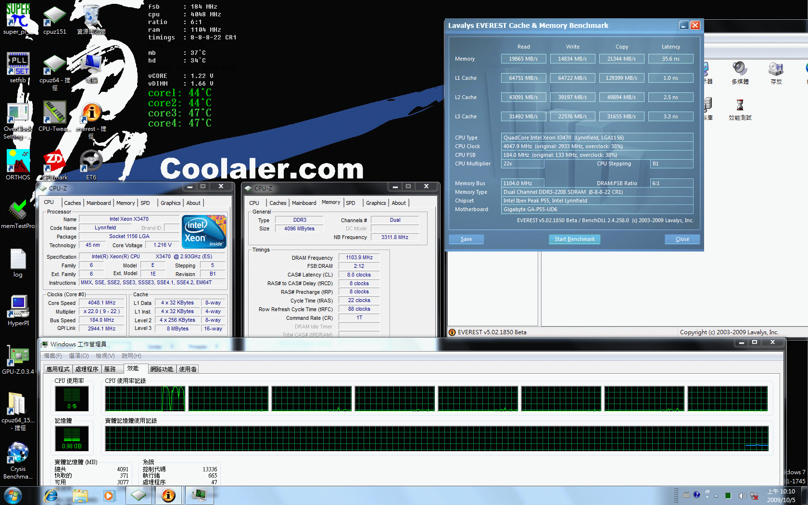
Task: Open the GPU-Z.0.3.4 desktop icon
Action: (x=18, y=357)
